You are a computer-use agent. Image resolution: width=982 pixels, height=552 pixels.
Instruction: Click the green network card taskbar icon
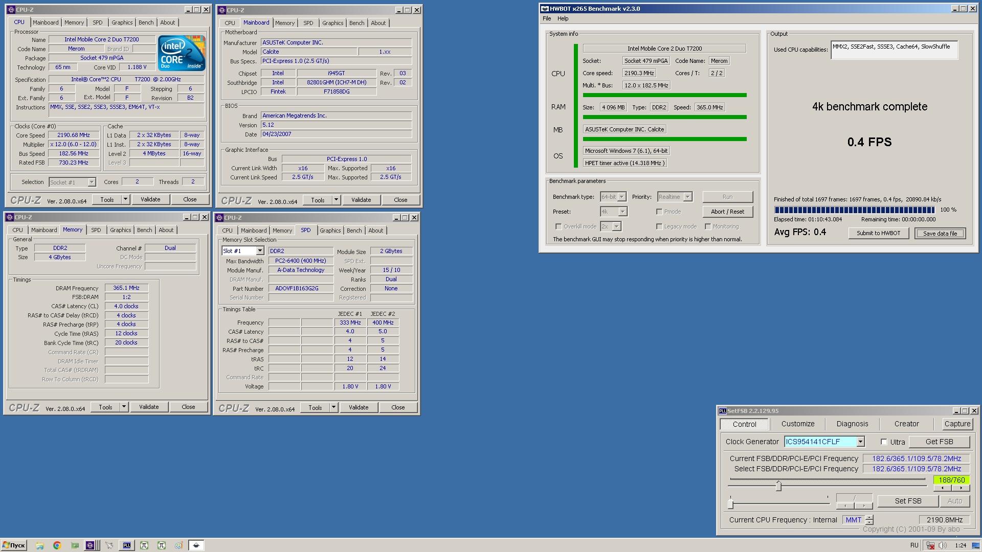tap(75, 545)
